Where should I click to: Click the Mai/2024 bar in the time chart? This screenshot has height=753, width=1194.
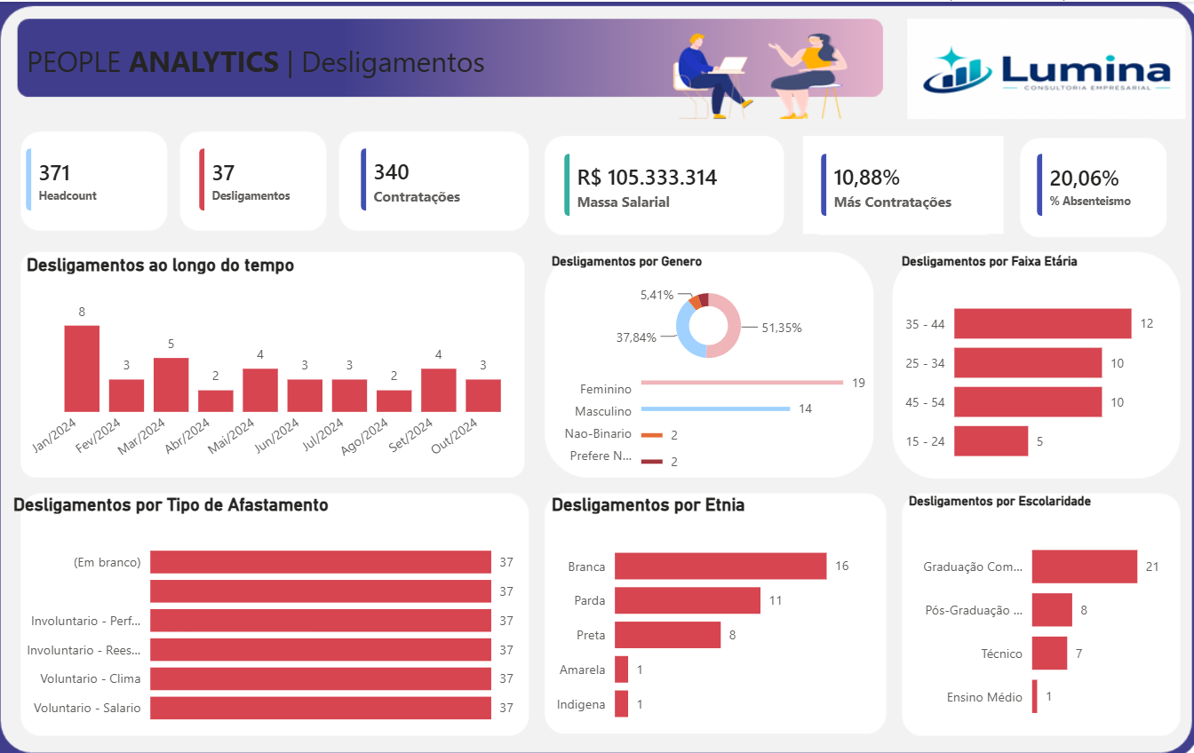coord(260,391)
